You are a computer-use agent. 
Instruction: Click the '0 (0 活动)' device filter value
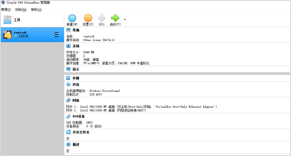point(94,126)
